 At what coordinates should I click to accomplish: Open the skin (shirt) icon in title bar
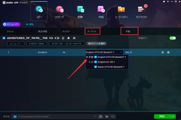(x=164, y=2)
